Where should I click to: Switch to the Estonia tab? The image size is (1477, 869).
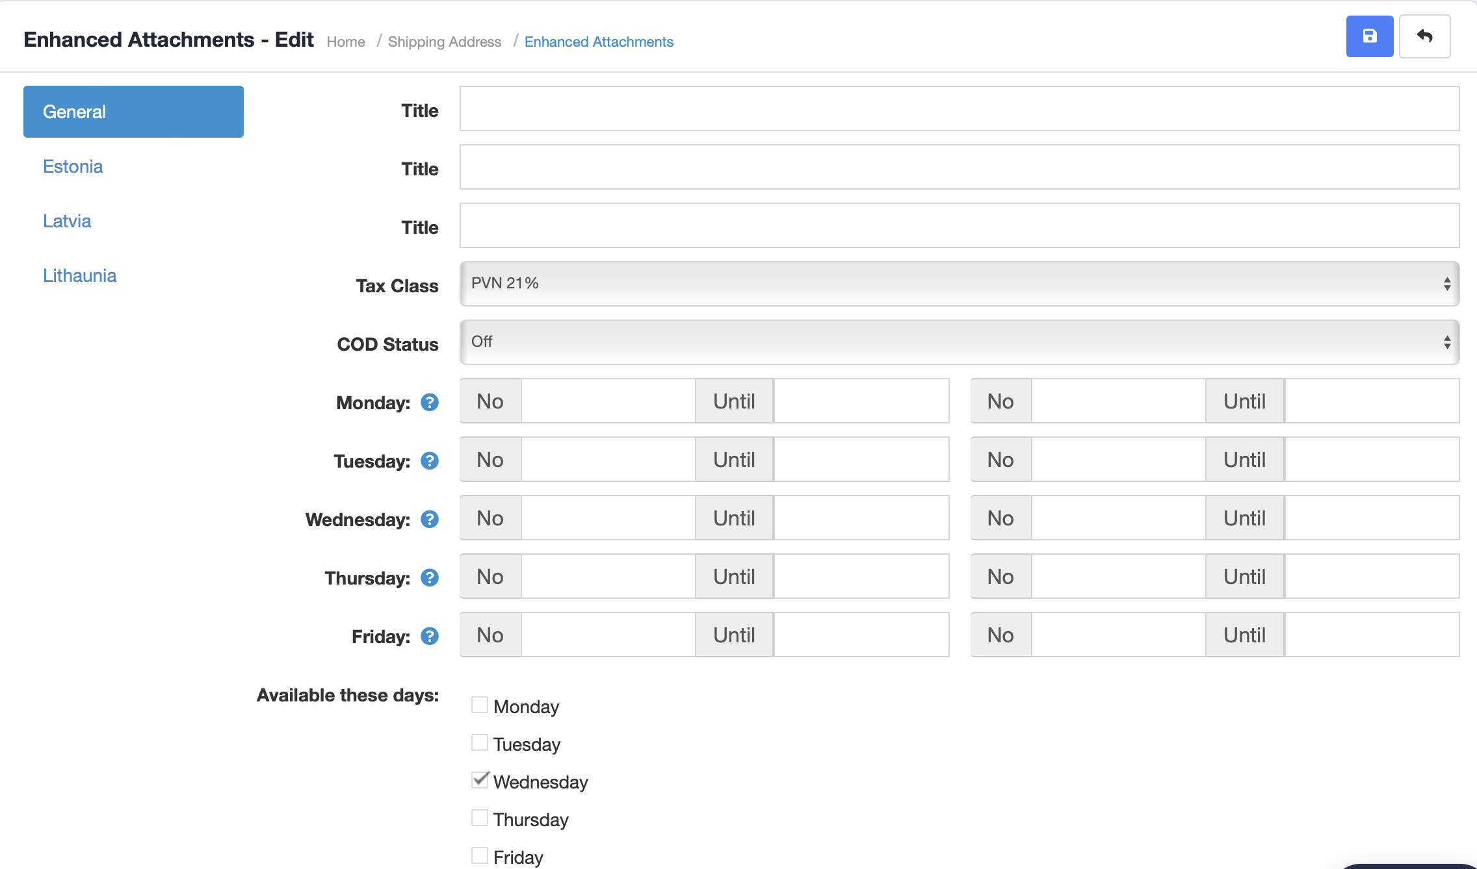[73, 167]
